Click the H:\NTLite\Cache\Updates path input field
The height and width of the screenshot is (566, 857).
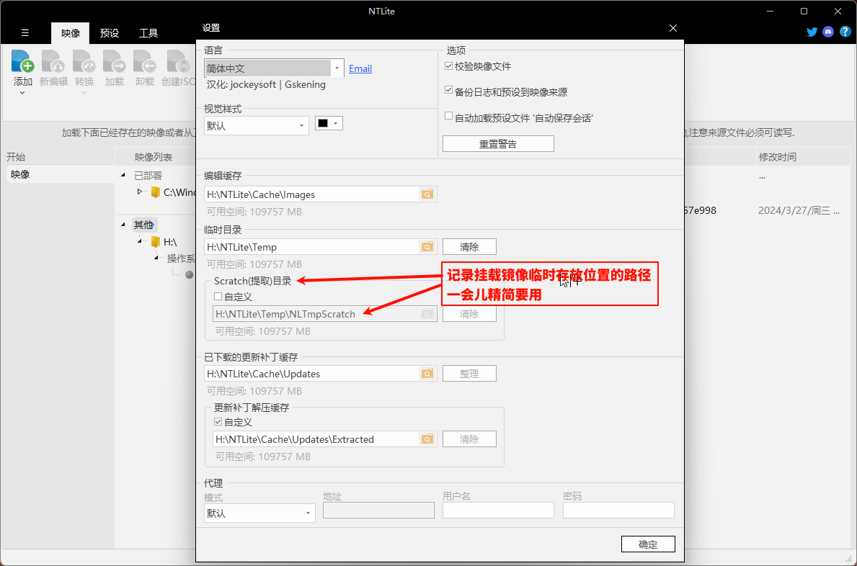click(312, 373)
